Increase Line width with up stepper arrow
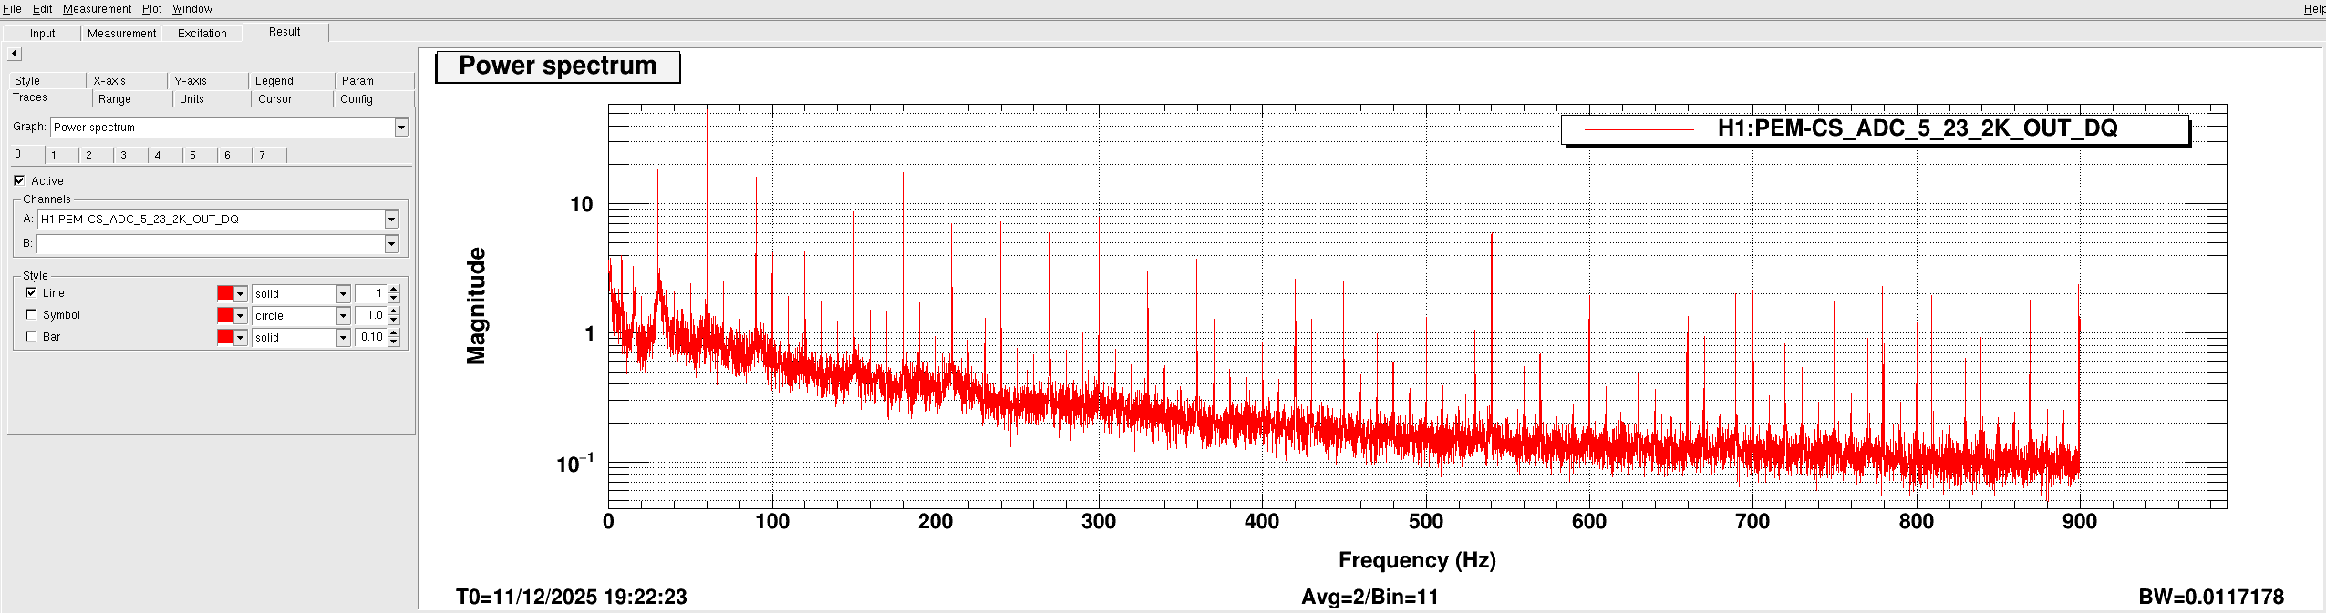 394,290
